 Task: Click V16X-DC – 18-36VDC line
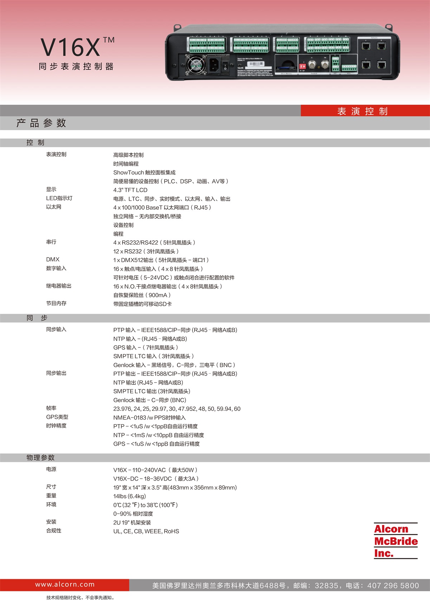coord(156,479)
